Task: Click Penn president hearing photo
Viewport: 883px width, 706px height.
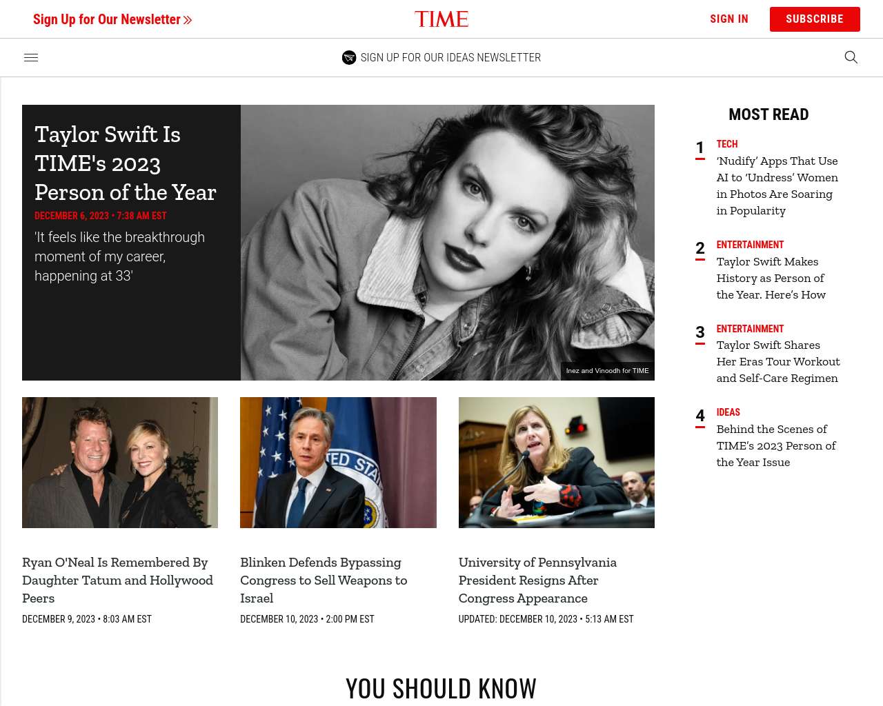Action: point(557,463)
